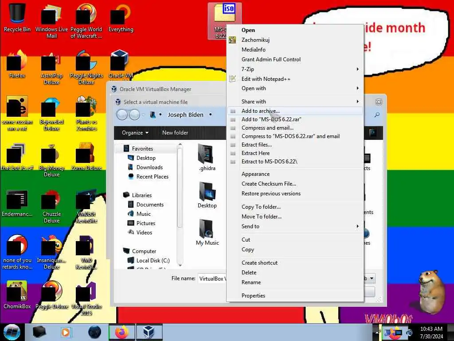Open the file type dropdown in dialog
The image size is (454, 341).
[x=372, y=278]
